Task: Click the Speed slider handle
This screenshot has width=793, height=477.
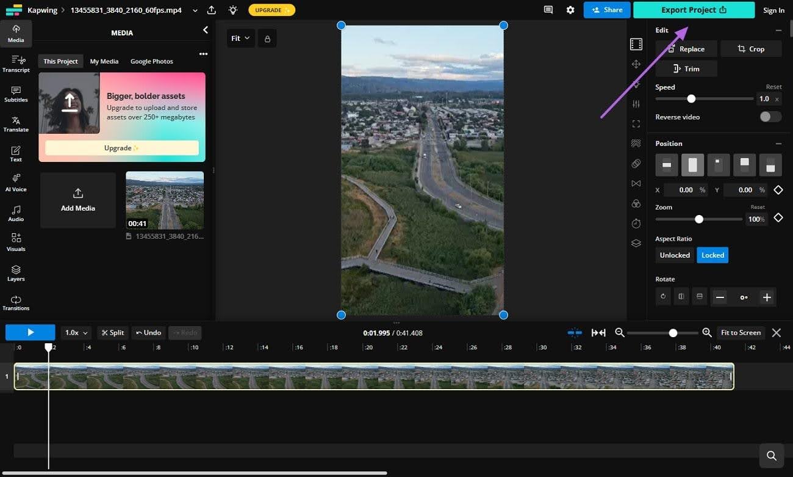Action: click(x=691, y=98)
